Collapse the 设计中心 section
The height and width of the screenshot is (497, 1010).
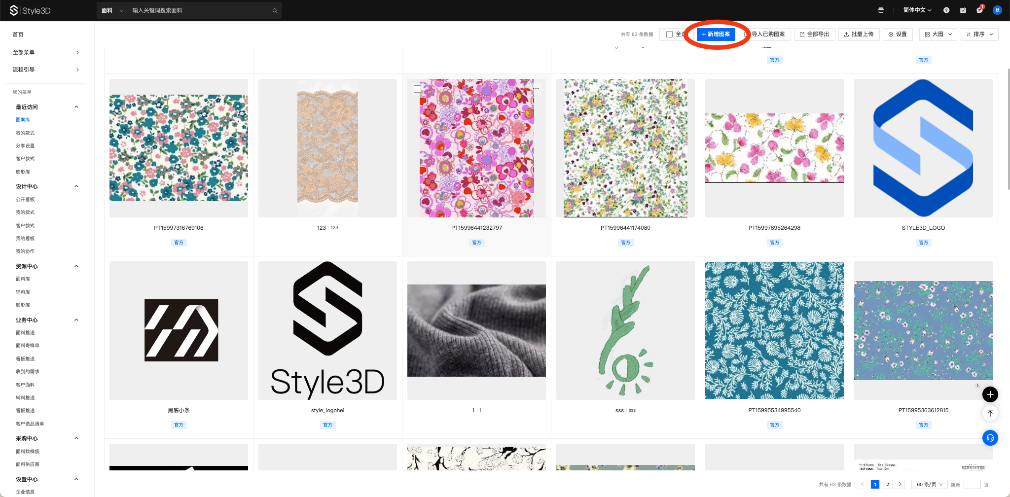(76, 186)
